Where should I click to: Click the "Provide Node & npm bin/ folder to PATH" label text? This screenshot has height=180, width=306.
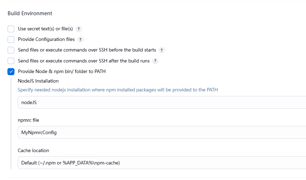point(62,72)
